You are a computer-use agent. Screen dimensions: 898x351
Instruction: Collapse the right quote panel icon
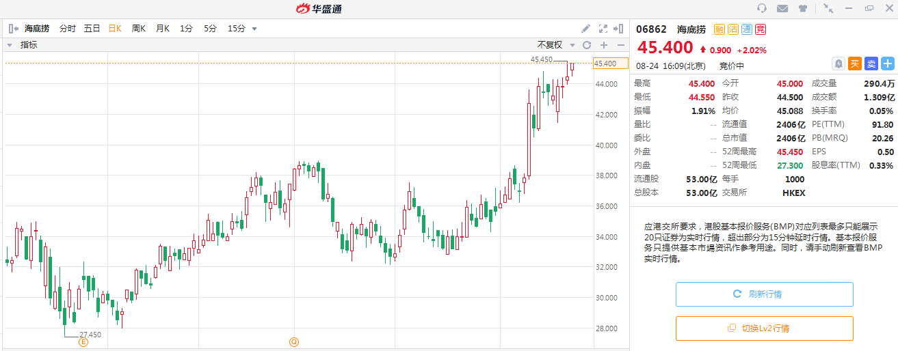point(619,28)
